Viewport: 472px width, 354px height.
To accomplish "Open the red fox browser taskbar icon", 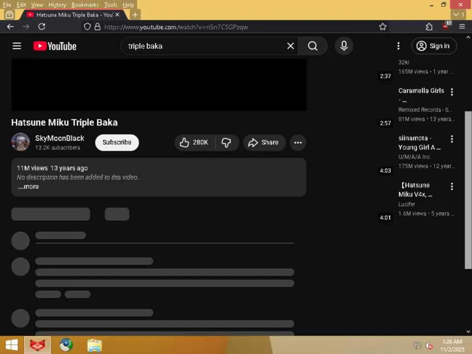I will [x=38, y=345].
